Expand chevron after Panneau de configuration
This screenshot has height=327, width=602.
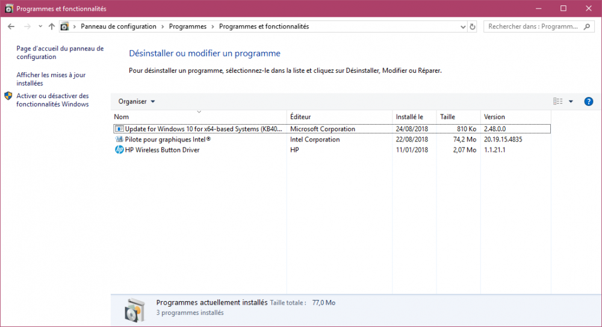pos(163,26)
